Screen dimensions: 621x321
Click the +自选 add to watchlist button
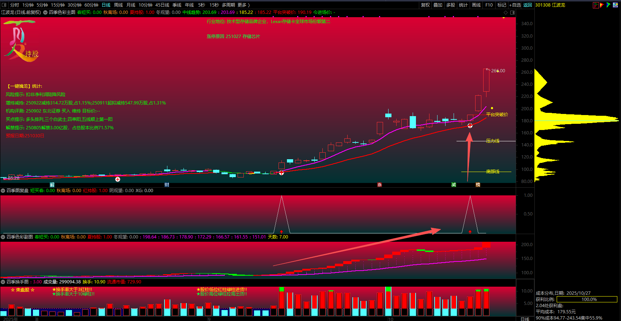[x=515, y=5]
